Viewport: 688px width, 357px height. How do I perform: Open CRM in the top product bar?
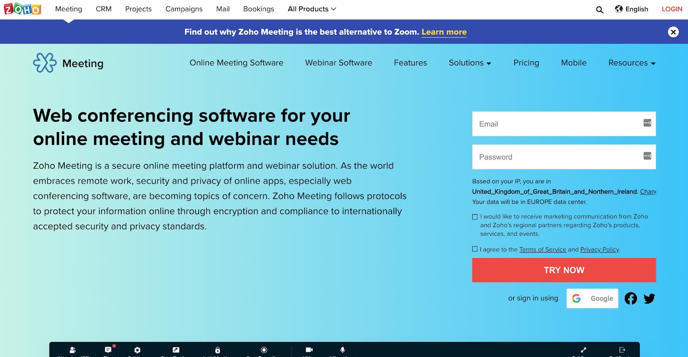coord(104,9)
